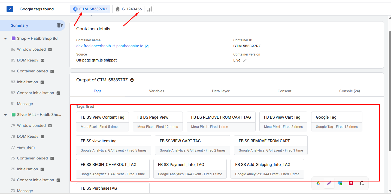The image size is (391, 194).
Task: Collapse the Shop – Habib Shop Bd page group
Action: click(5, 39)
